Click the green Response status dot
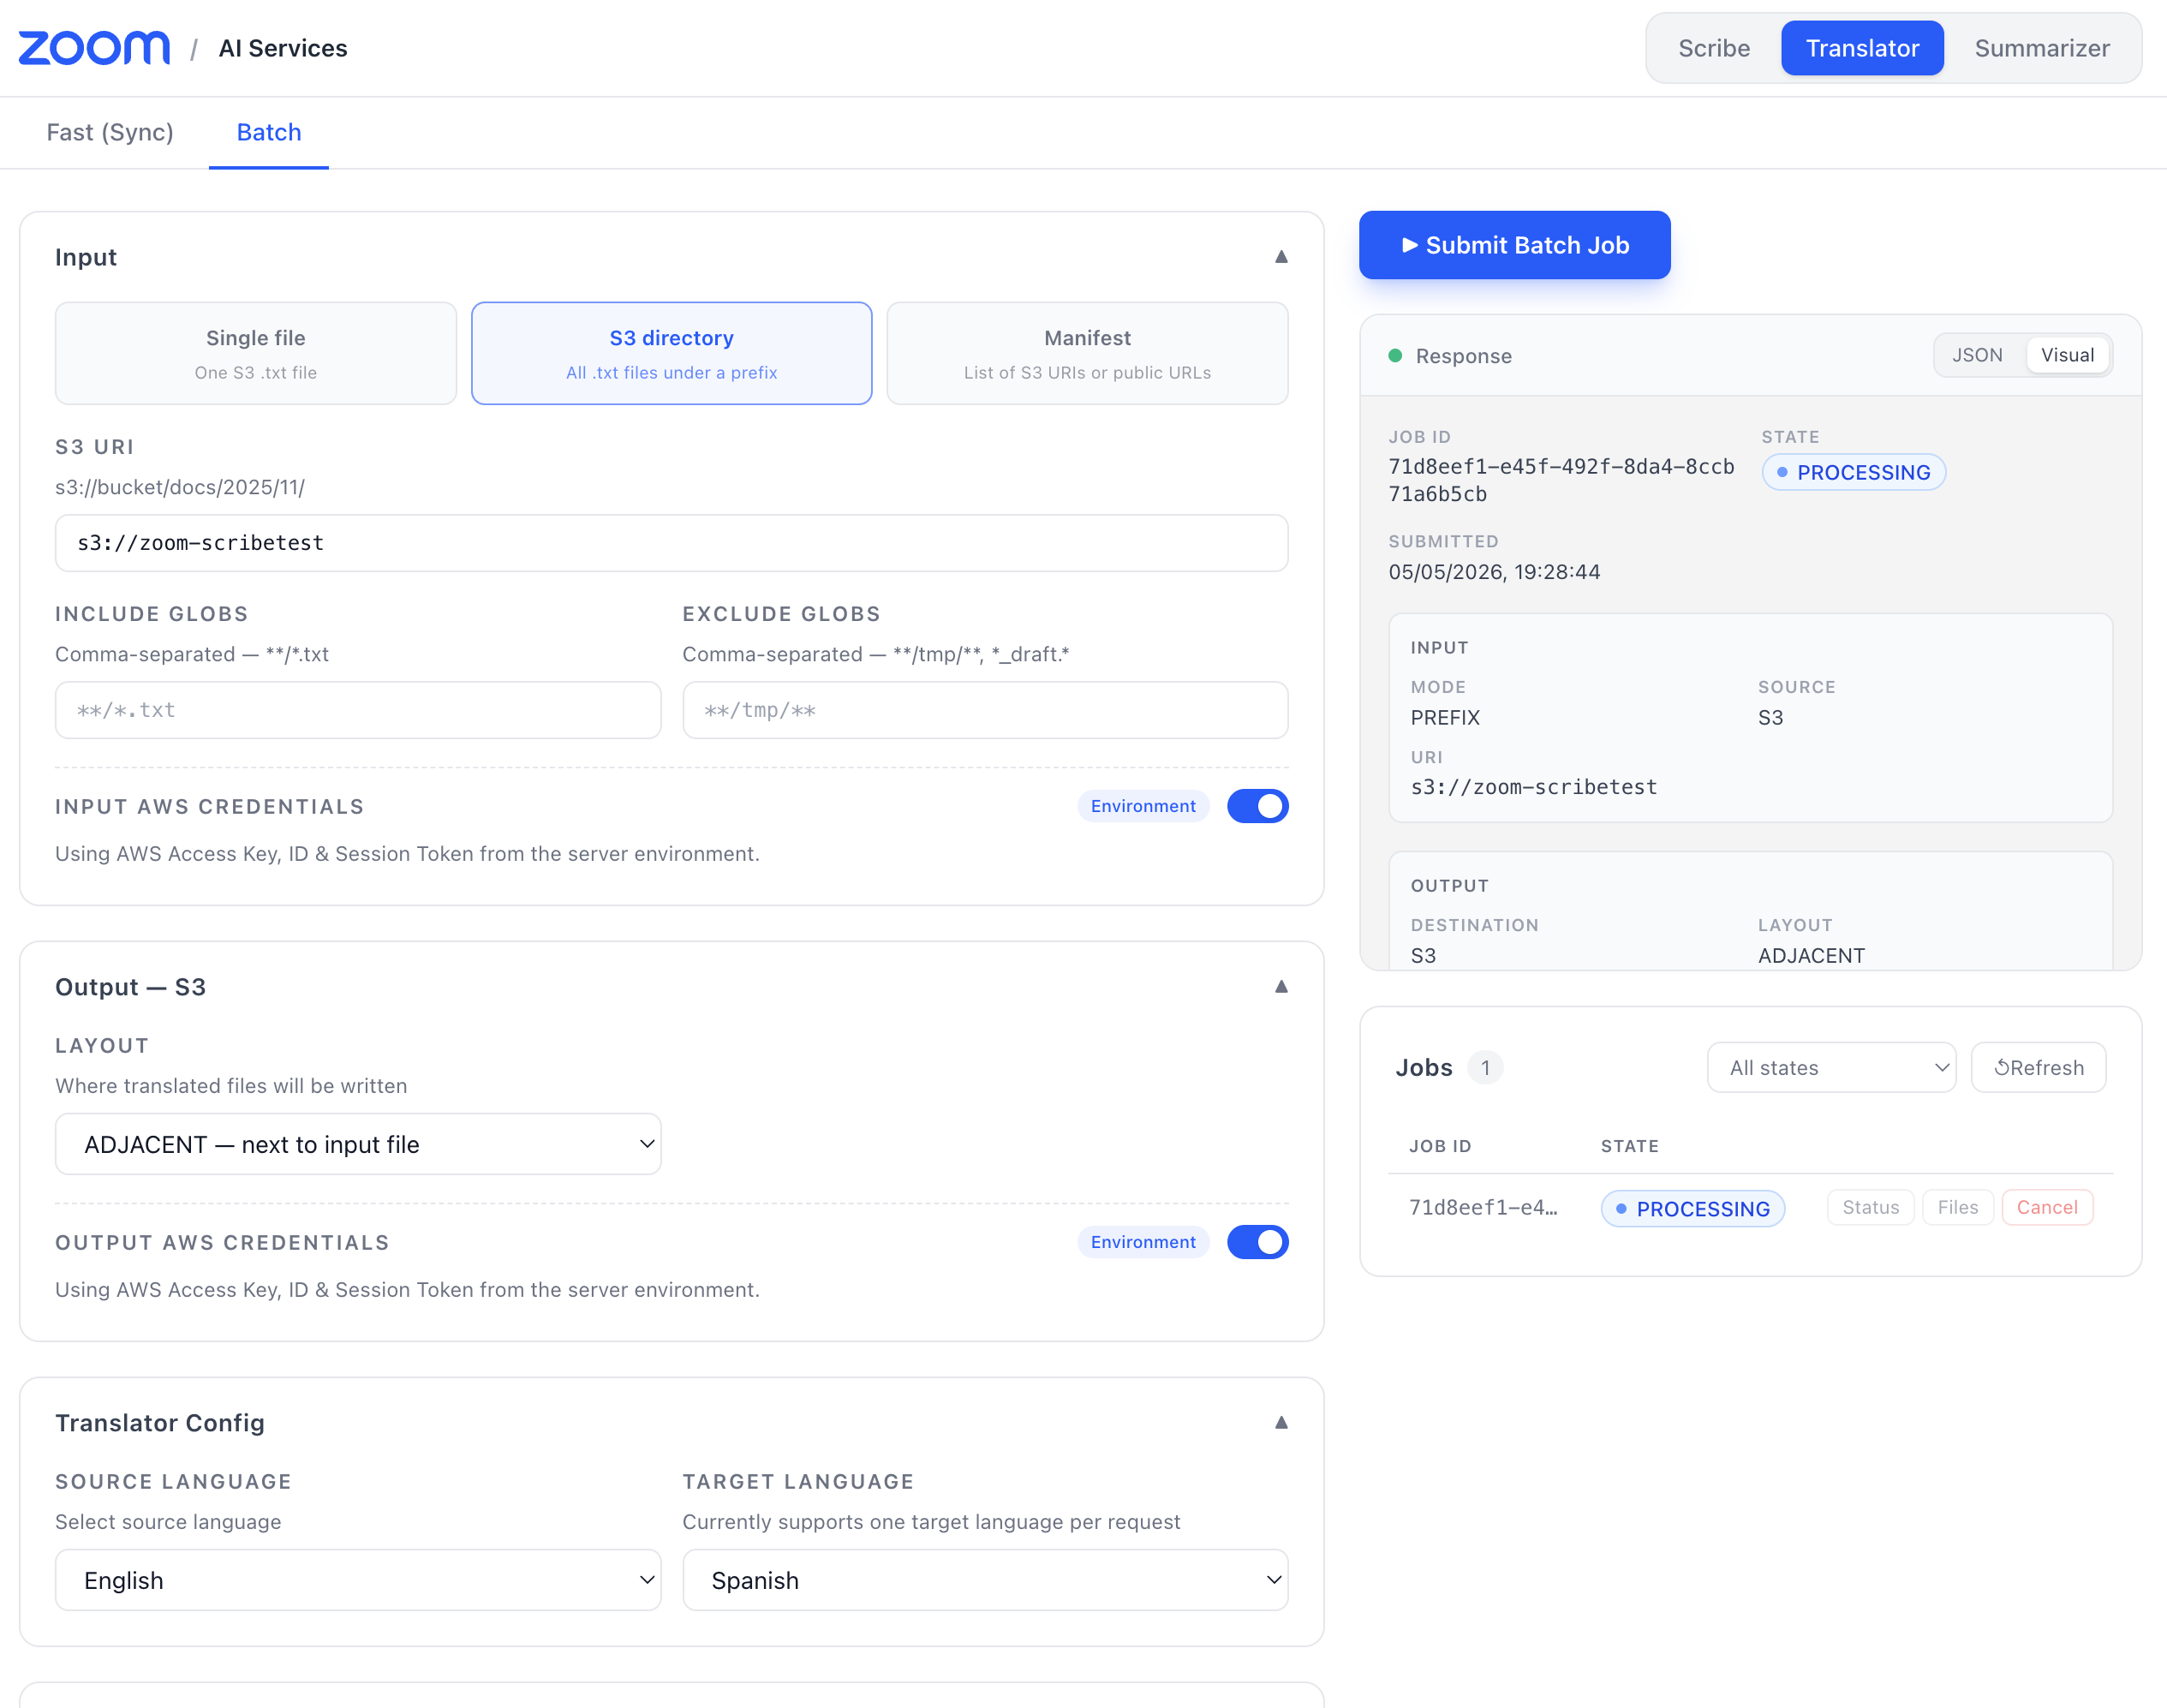Screen dimensions: 2167x1708 tap(1395, 355)
